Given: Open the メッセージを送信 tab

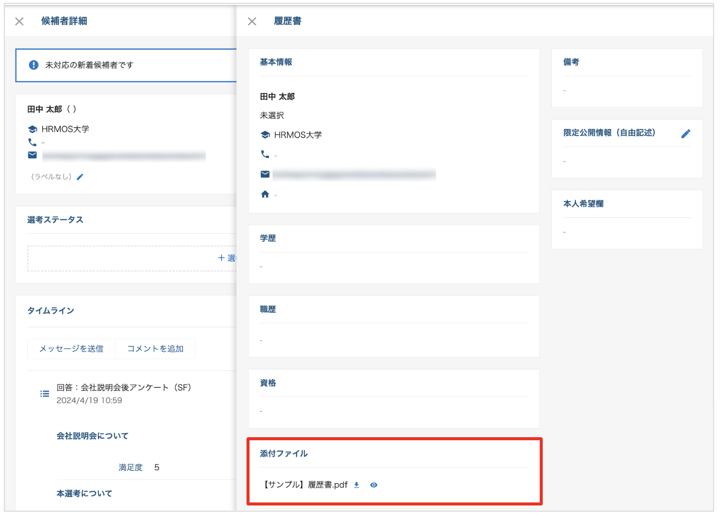Looking at the screenshot, I should coord(71,349).
